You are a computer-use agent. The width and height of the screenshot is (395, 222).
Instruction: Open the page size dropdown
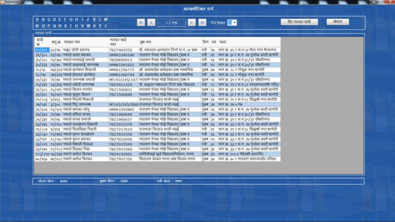point(234,22)
